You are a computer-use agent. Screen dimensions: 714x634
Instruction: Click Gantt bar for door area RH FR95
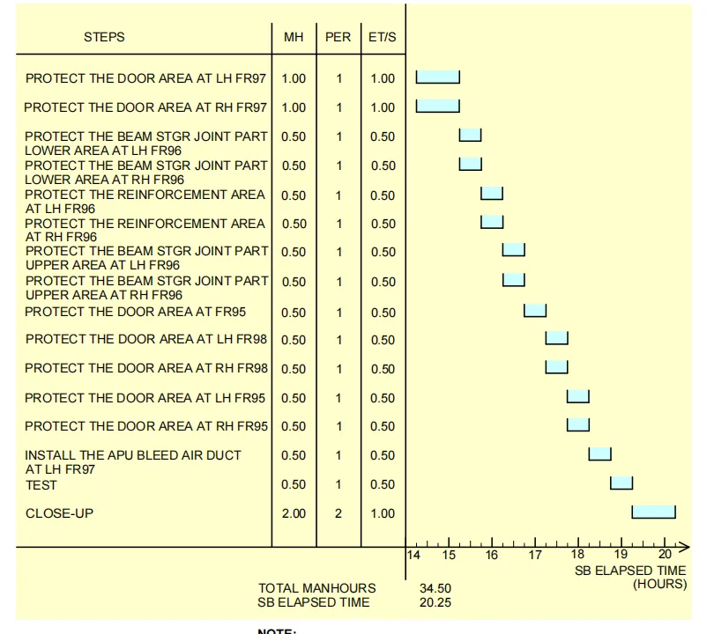click(x=578, y=424)
